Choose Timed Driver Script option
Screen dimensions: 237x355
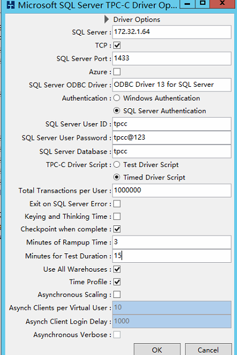[117, 177]
